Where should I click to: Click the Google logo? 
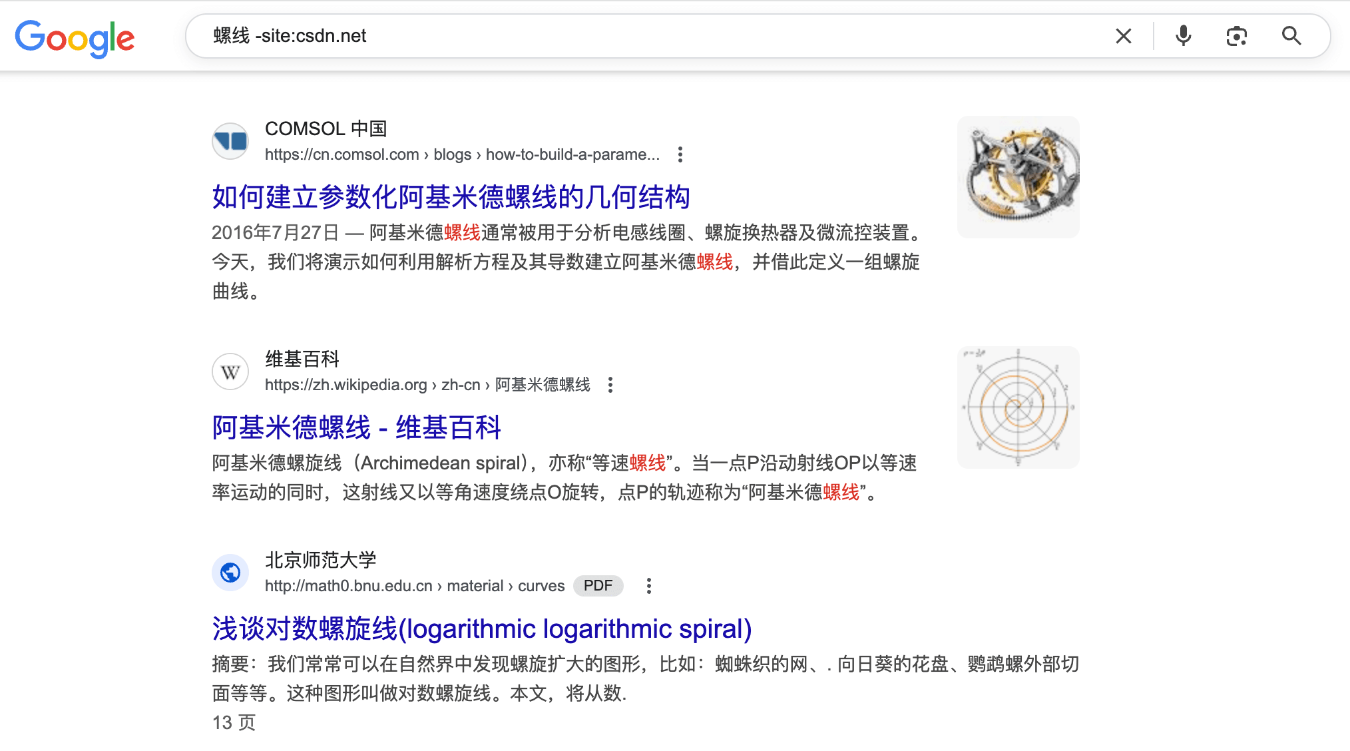pos(75,38)
